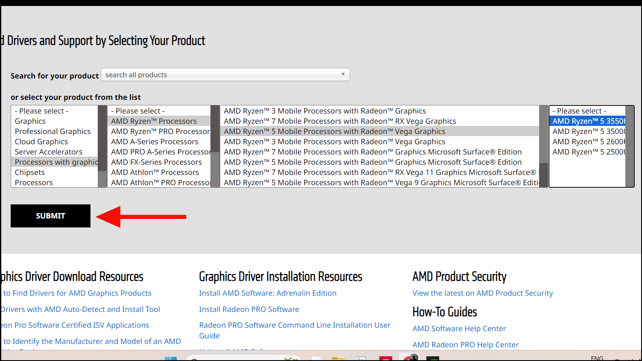Open 'AMD Software Help Center' link
The height and width of the screenshot is (361, 642).
tap(459, 329)
